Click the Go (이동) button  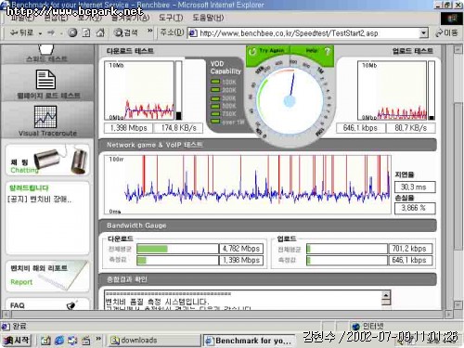tap(445, 32)
